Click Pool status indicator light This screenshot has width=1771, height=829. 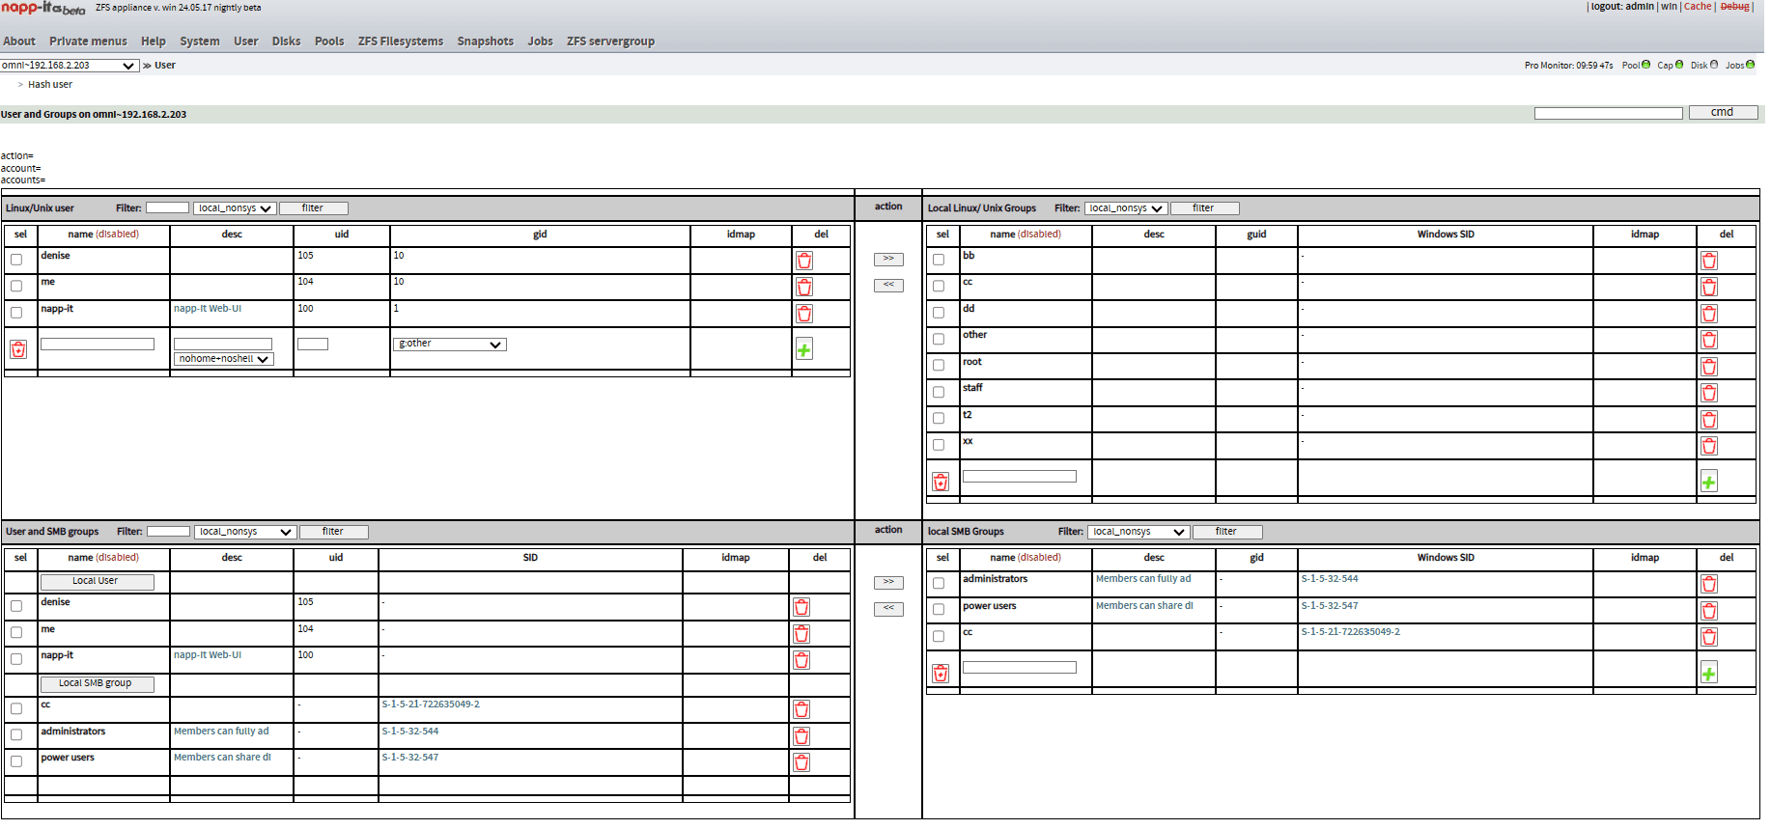click(1645, 65)
